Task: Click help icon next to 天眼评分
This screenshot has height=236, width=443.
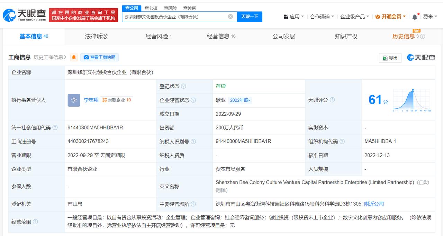Action: point(332,100)
